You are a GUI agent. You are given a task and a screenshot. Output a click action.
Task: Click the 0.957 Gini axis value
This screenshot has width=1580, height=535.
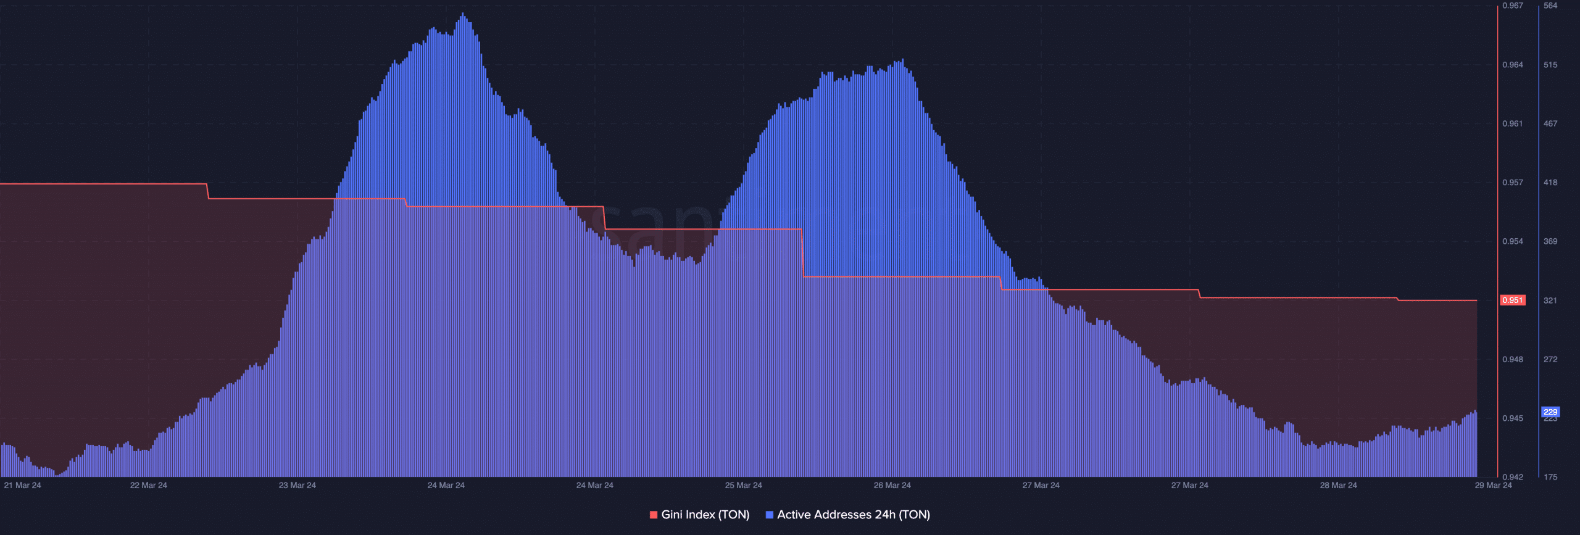point(1513,183)
